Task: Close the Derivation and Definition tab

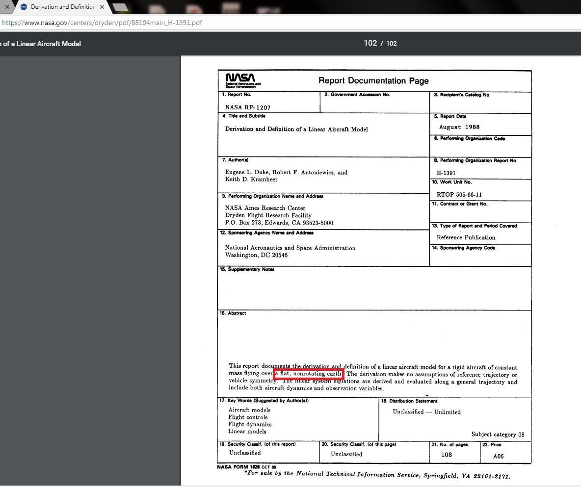Action: [102, 7]
